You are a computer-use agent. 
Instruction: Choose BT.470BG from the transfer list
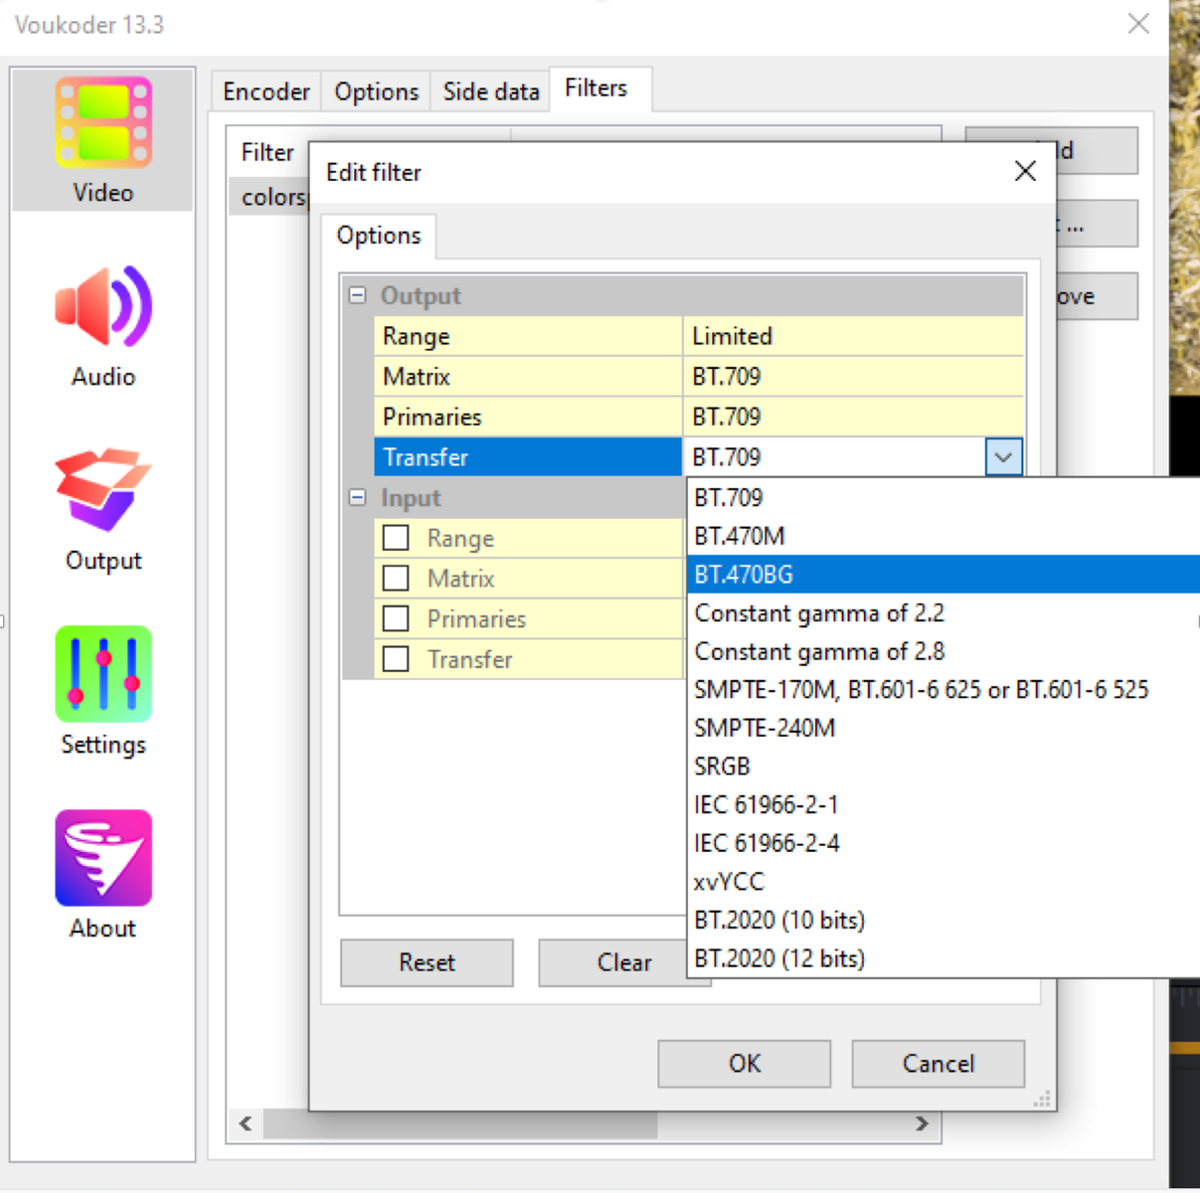pos(744,575)
